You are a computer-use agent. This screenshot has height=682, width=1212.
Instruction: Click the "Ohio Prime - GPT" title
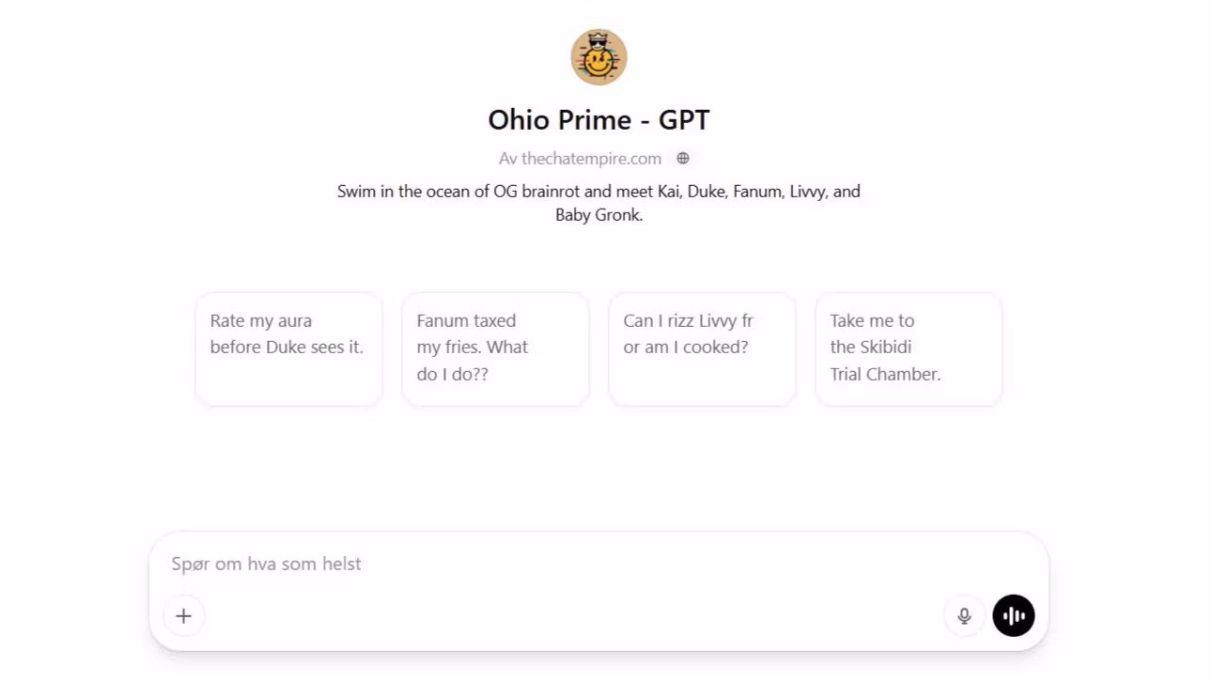[x=598, y=120]
